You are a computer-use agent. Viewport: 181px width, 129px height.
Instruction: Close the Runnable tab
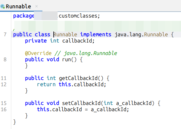[36, 6]
